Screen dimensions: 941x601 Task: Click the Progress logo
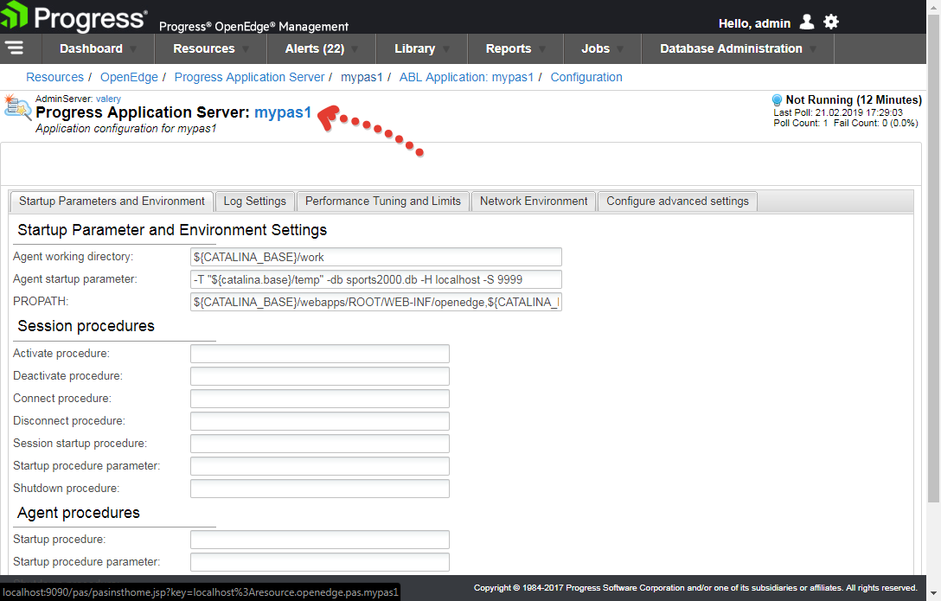(x=74, y=17)
